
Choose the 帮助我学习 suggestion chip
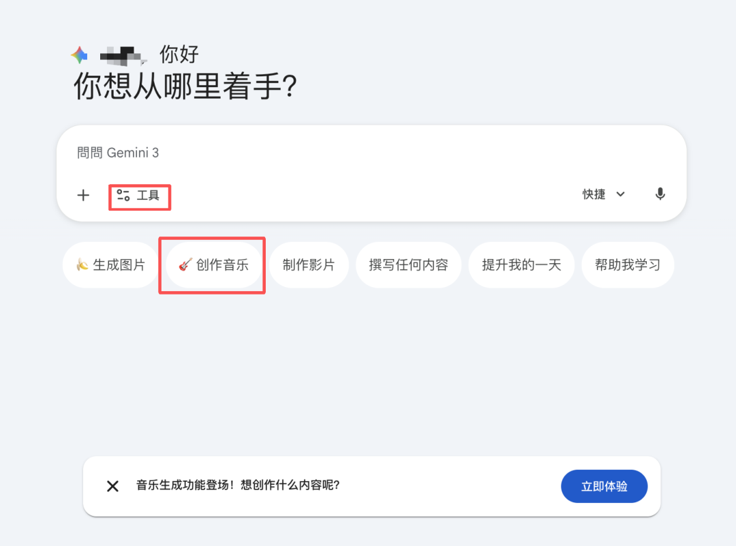628,265
